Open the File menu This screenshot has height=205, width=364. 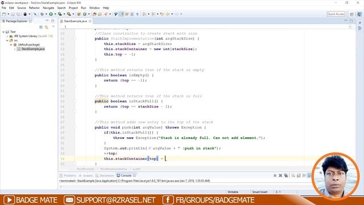pos(4,8)
